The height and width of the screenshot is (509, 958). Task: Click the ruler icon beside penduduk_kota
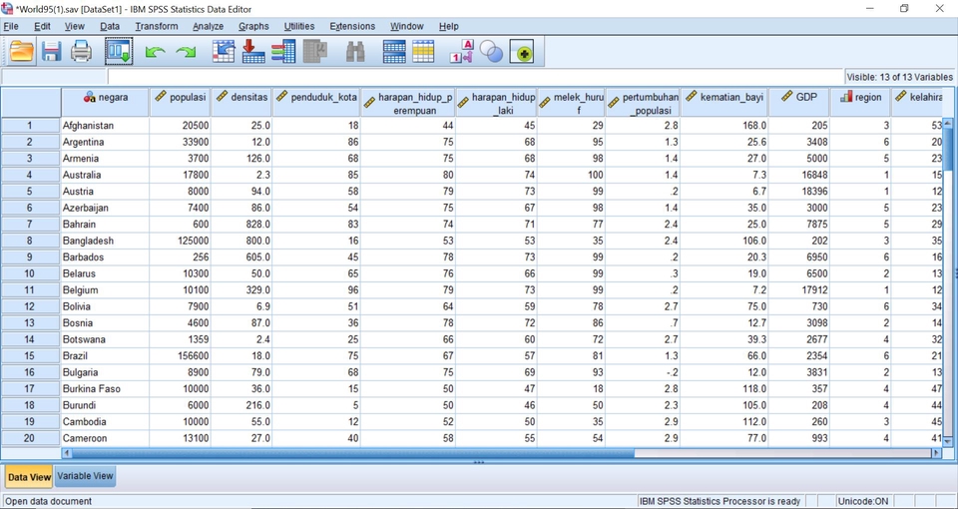[x=281, y=97]
